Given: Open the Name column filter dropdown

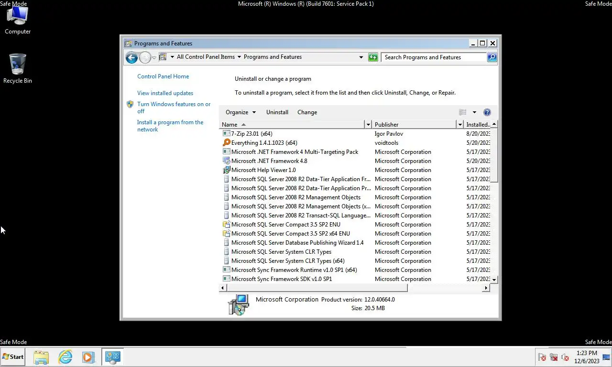Looking at the screenshot, I should coord(368,125).
